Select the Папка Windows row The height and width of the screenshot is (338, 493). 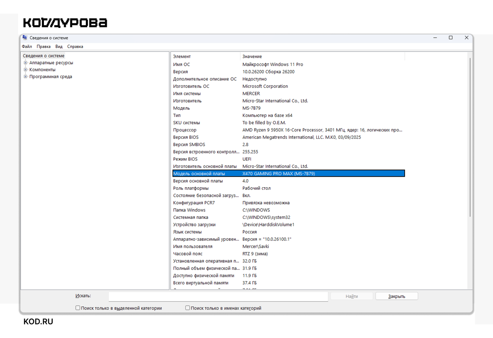click(x=288, y=210)
